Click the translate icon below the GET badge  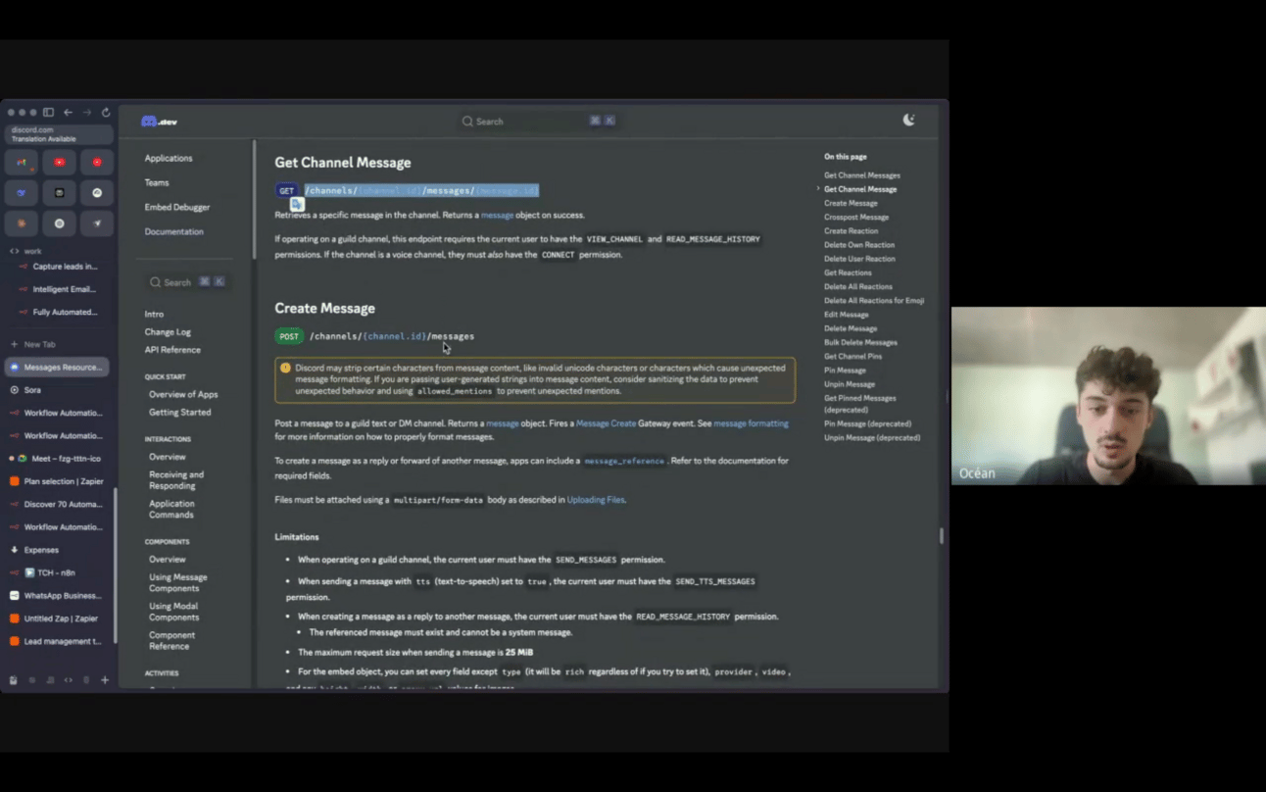tap(297, 204)
